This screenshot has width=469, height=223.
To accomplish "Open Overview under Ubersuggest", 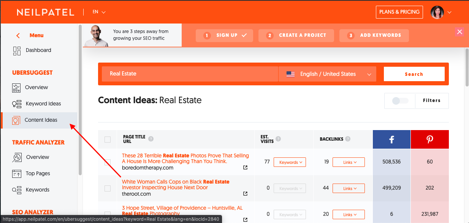I will coord(36,88).
